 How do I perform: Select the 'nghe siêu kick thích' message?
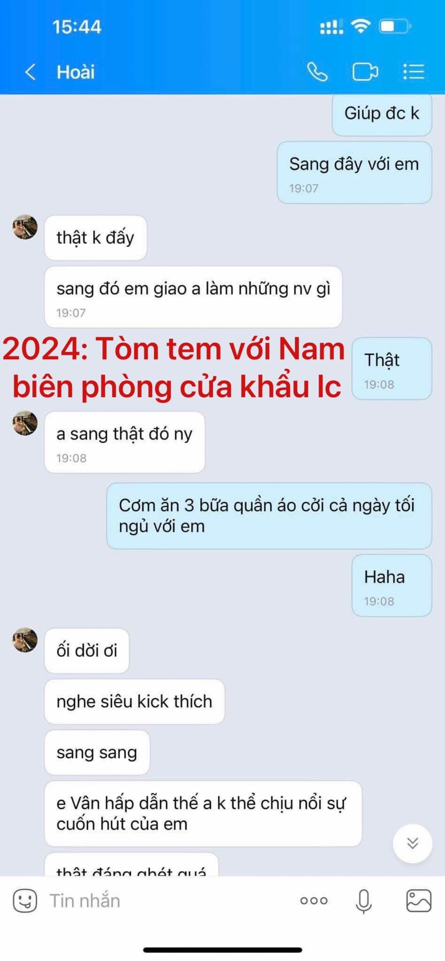pyautogui.click(x=134, y=702)
